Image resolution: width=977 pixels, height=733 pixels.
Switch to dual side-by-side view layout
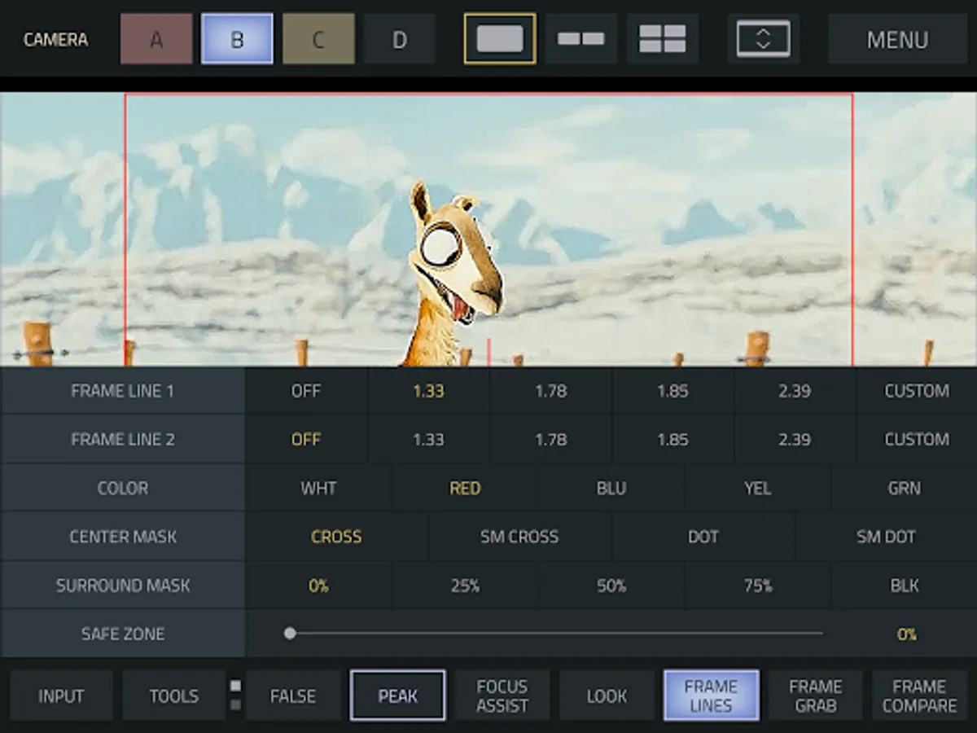point(581,38)
